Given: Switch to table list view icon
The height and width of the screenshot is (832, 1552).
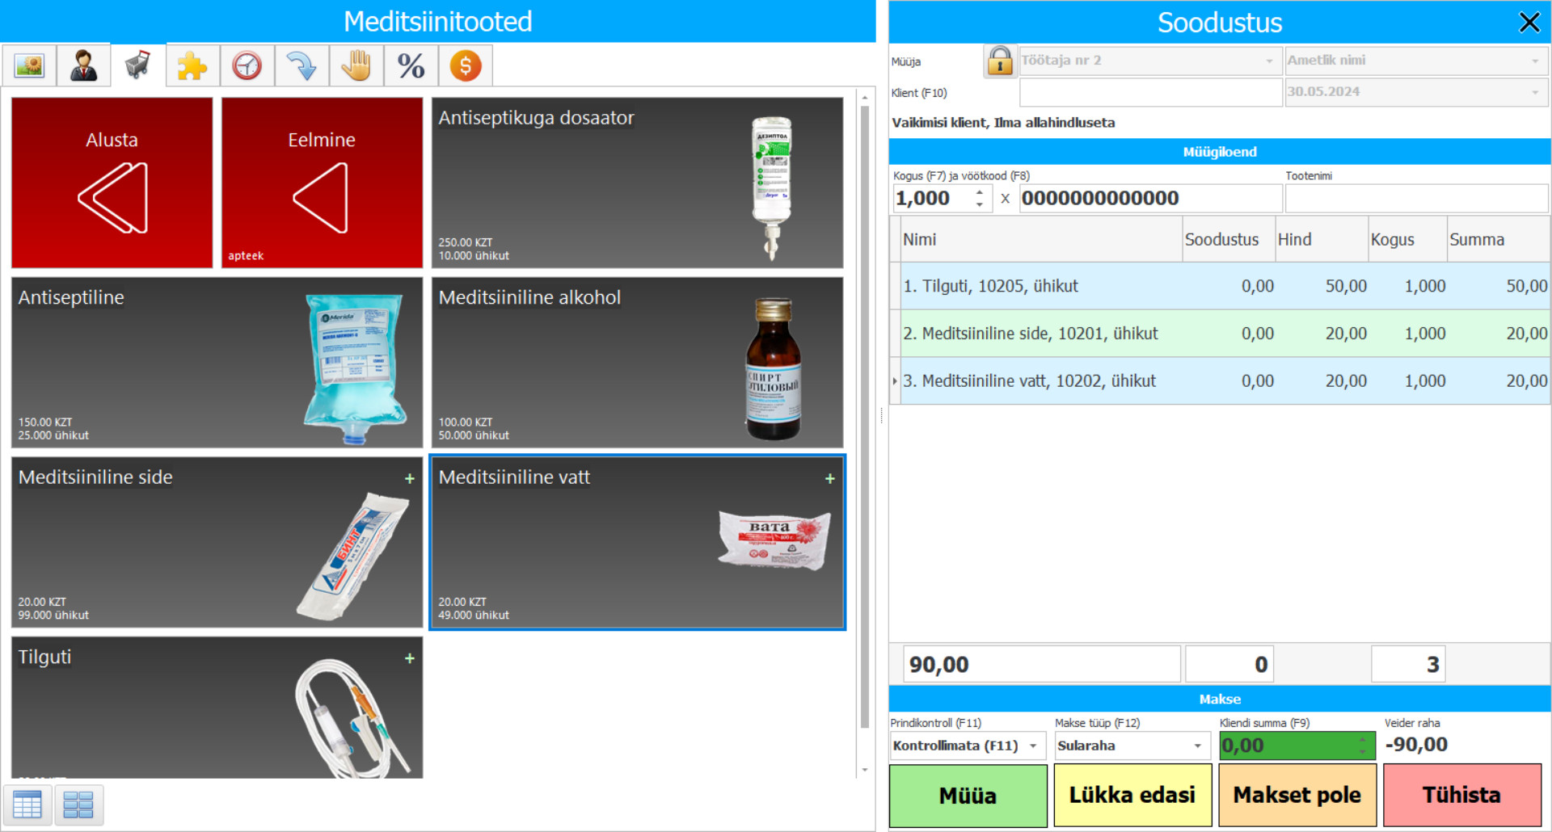Looking at the screenshot, I should coord(27,805).
